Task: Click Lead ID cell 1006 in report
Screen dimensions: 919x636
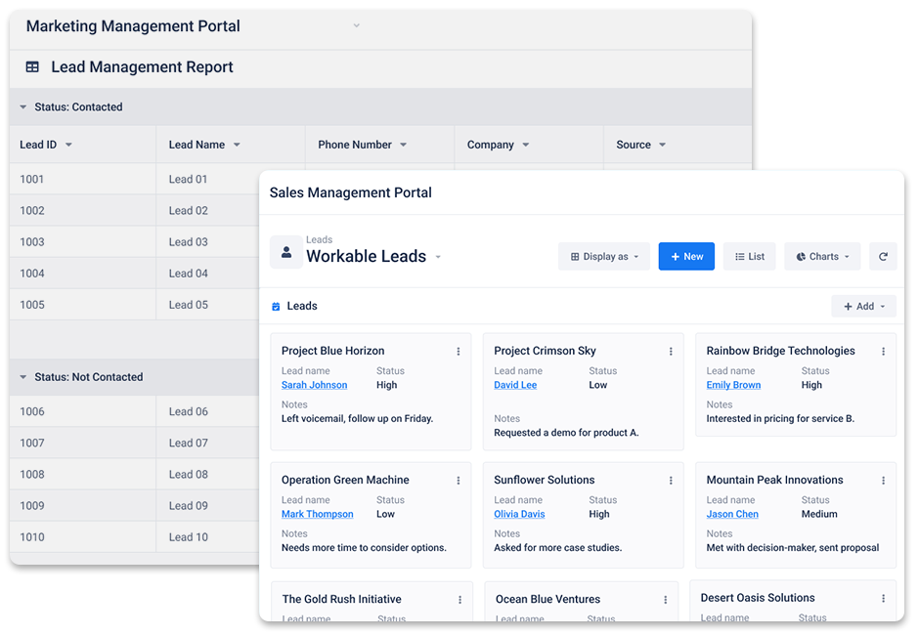Action: [83, 411]
